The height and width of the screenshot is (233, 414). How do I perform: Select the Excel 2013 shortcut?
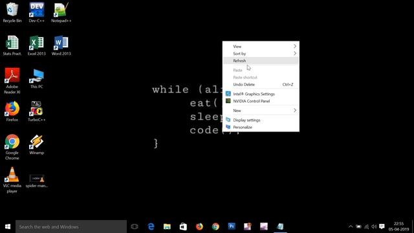[37, 46]
